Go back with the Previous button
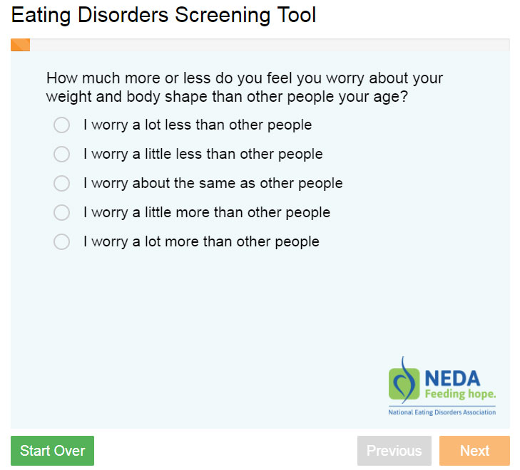The height and width of the screenshot is (470, 520). 394,451
